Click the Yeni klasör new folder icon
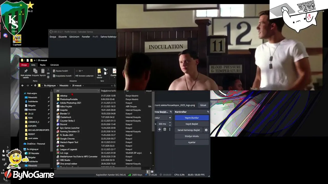This screenshot has width=328, height=184. pos(99,71)
